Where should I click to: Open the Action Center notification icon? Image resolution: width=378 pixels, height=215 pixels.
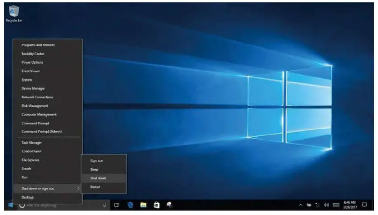[x=364, y=205]
